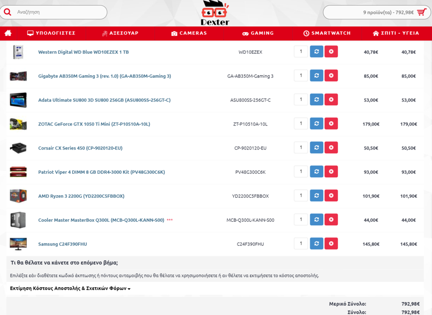432x315 pixels.
Task: Click the Samsung monitor thumbnail
Action: (18, 244)
